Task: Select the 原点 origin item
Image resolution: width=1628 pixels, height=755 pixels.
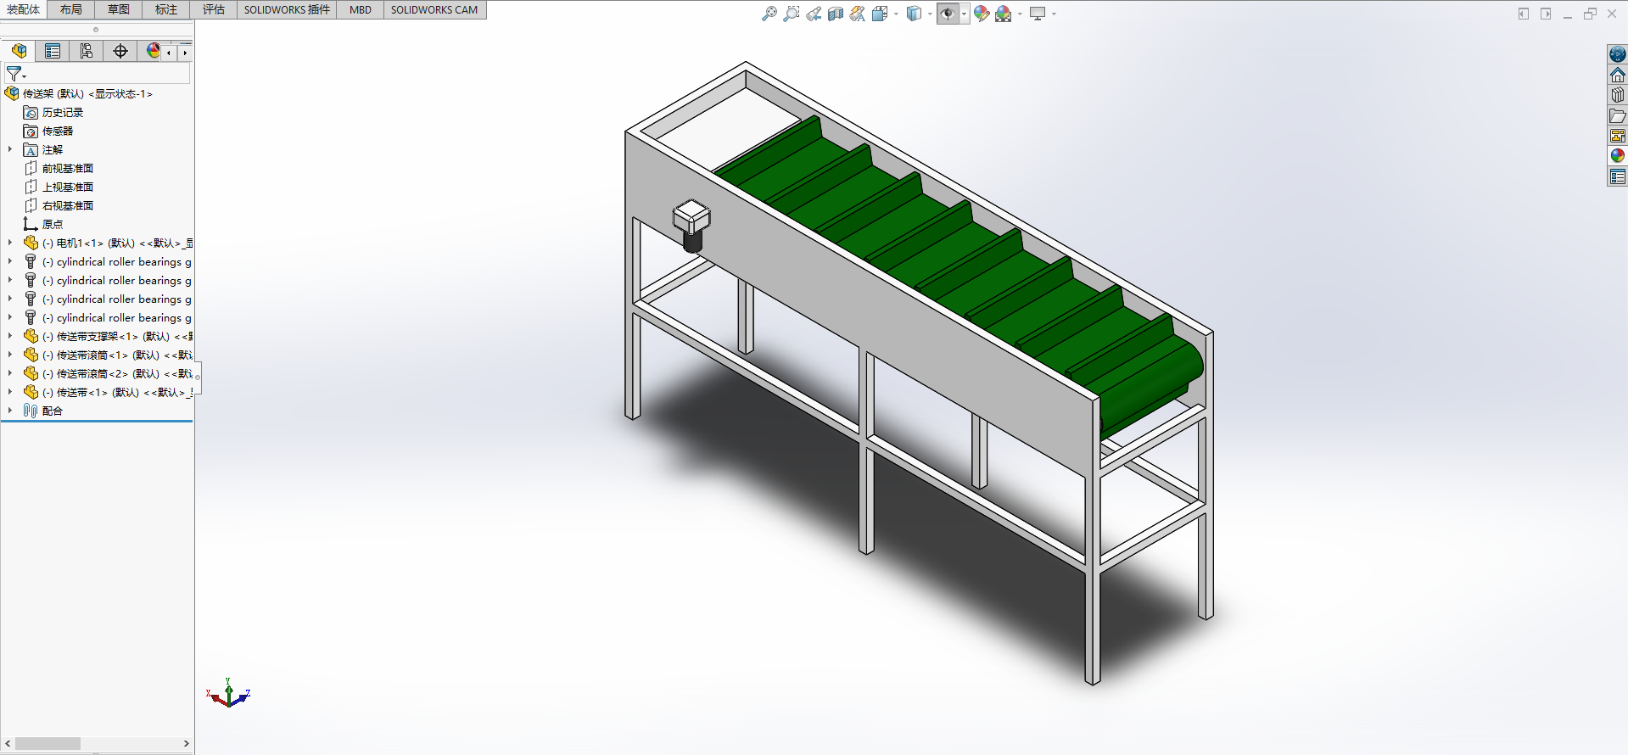Action: [x=43, y=225]
